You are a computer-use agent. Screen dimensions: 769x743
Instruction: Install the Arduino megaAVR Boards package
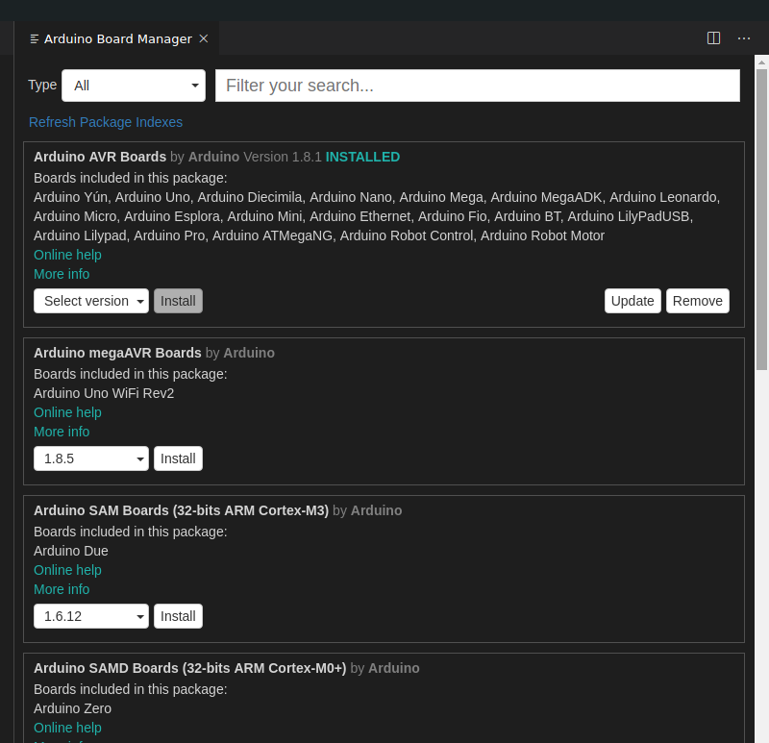pyautogui.click(x=178, y=458)
